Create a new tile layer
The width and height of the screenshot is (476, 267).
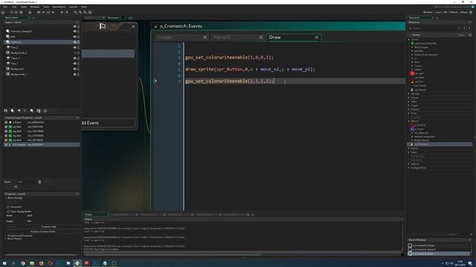[x=19, y=111]
